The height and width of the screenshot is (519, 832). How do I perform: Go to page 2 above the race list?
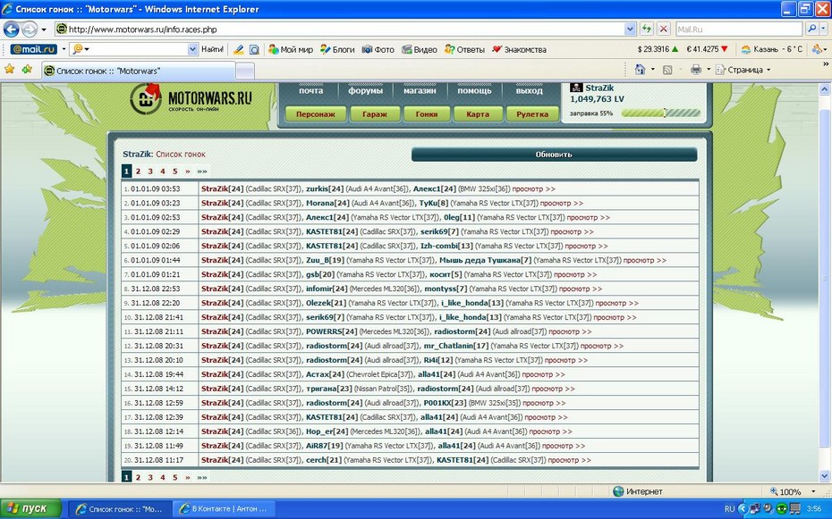click(x=138, y=171)
